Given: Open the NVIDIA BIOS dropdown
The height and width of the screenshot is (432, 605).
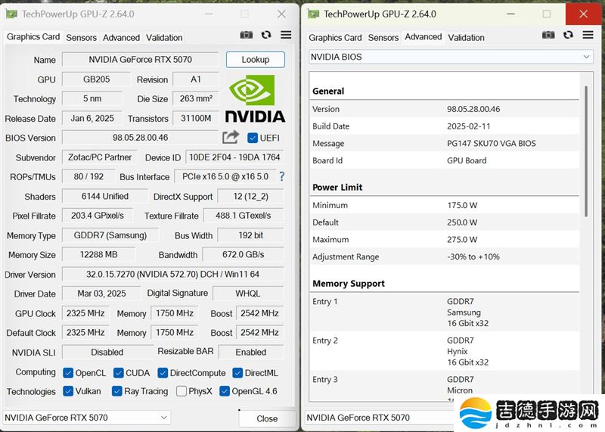Looking at the screenshot, I should coord(451,57).
